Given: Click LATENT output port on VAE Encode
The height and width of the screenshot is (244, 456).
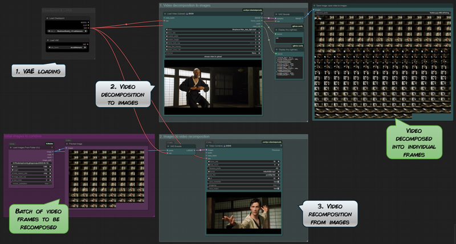Looking at the screenshot, I should (x=194, y=151).
